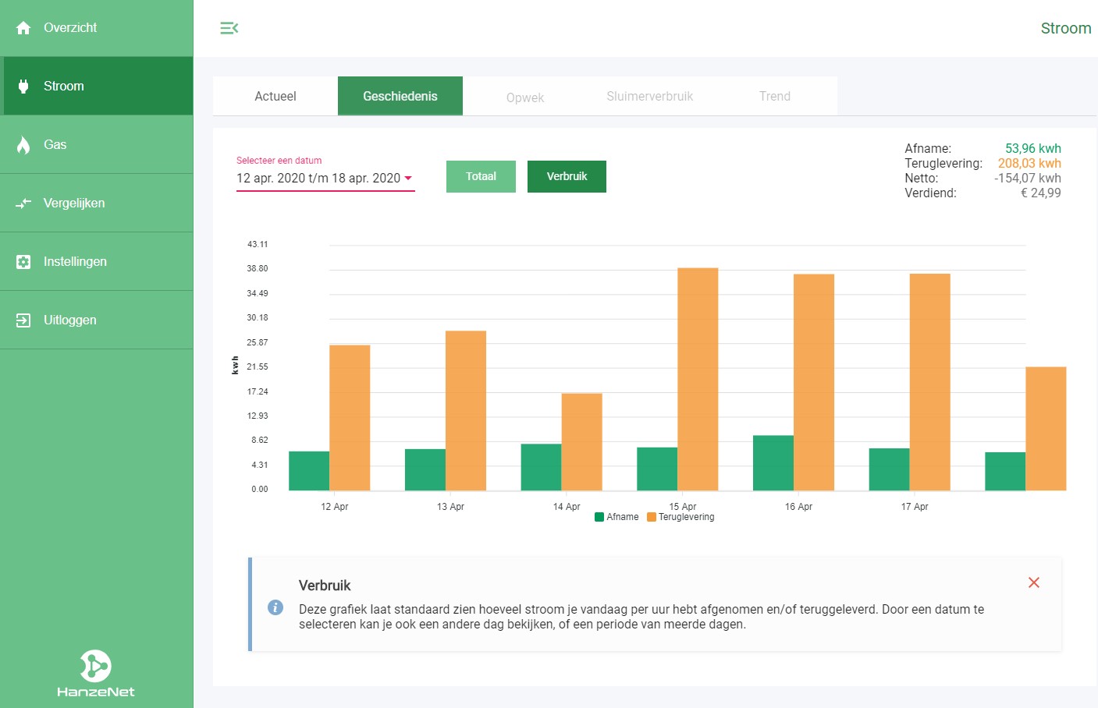Click the Verbruik button
The width and height of the screenshot is (1098, 708).
[x=567, y=176]
